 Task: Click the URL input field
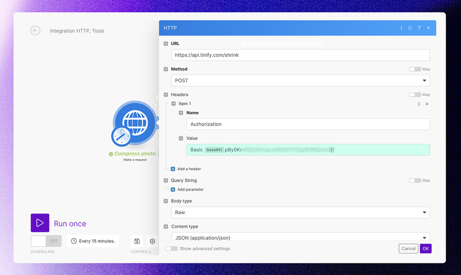tap(300, 55)
